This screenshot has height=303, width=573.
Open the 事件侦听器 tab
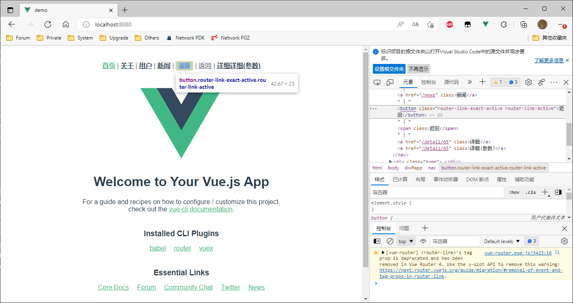pyautogui.click(x=446, y=180)
